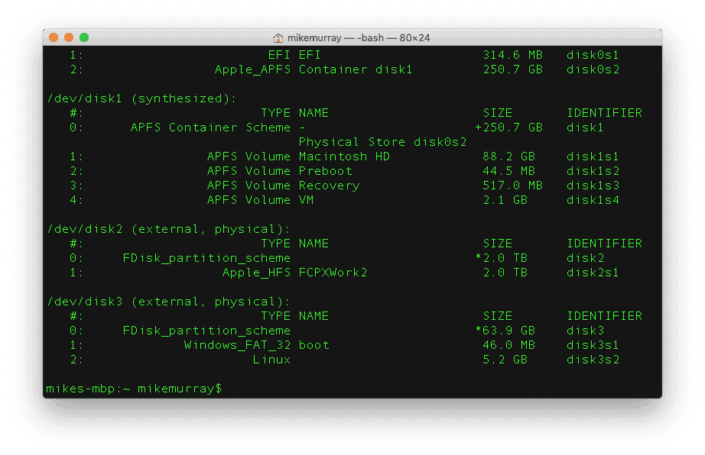705x455 pixels.
Task: Click the /dev/disk3 (external, physical) header
Action: click(169, 302)
